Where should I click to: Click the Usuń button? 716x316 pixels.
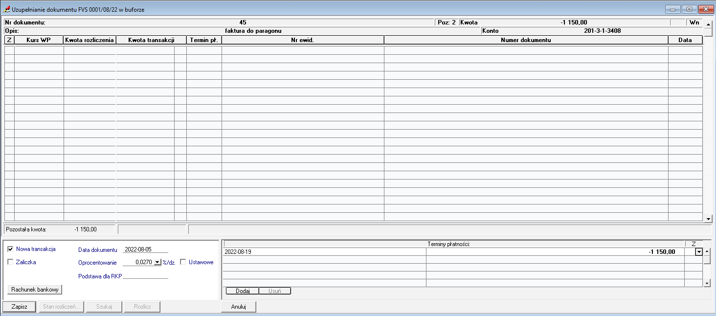point(275,291)
